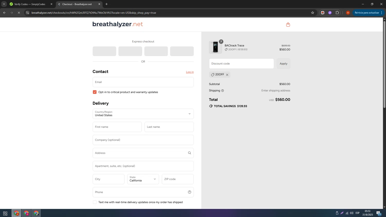Focus the First name field

(117, 127)
